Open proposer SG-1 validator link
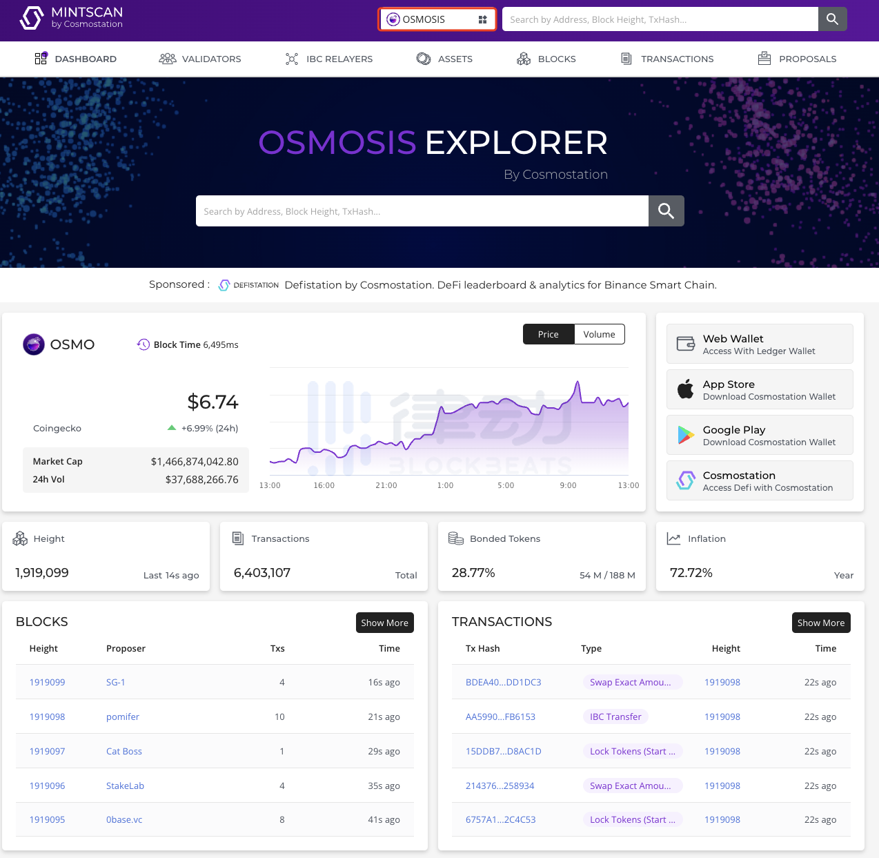The width and height of the screenshot is (879, 858). pyautogui.click(x=116, y=682)
